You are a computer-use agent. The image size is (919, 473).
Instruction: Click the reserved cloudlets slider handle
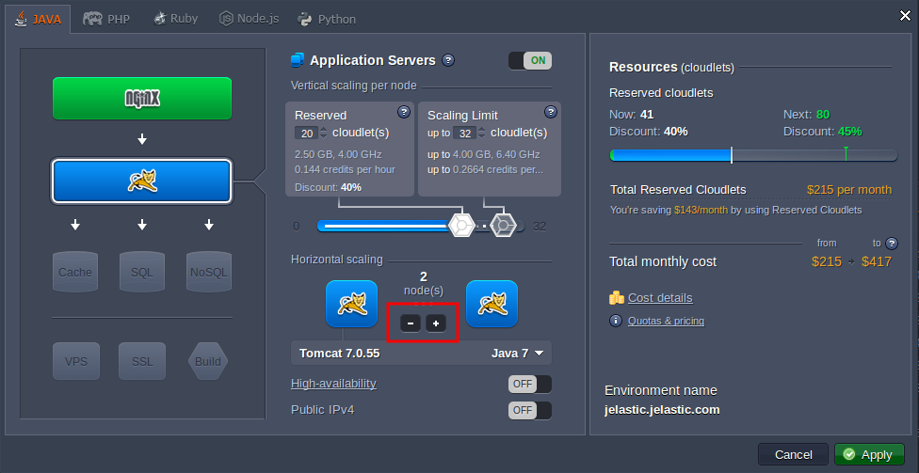(461, 226)
